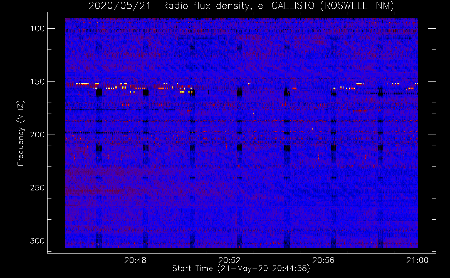Screen dimensions: 450x278
Task: Click the '2020/05/21' date in the title
Action: point(120,6)
